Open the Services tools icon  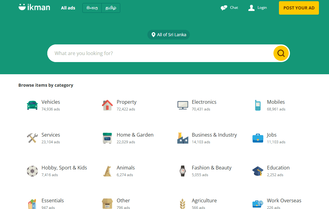click(x=32, y=138)
